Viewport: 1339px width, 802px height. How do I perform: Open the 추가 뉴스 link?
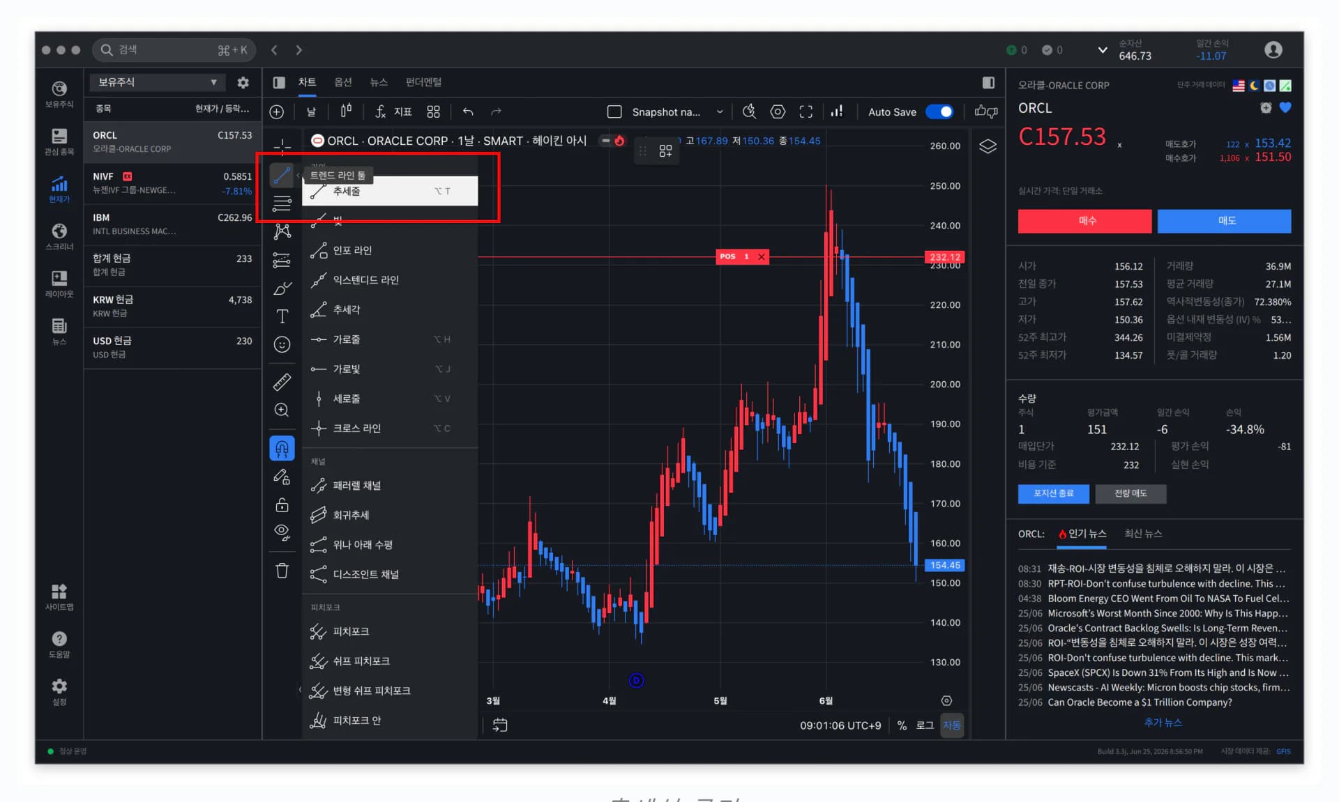pos(1163,723)
